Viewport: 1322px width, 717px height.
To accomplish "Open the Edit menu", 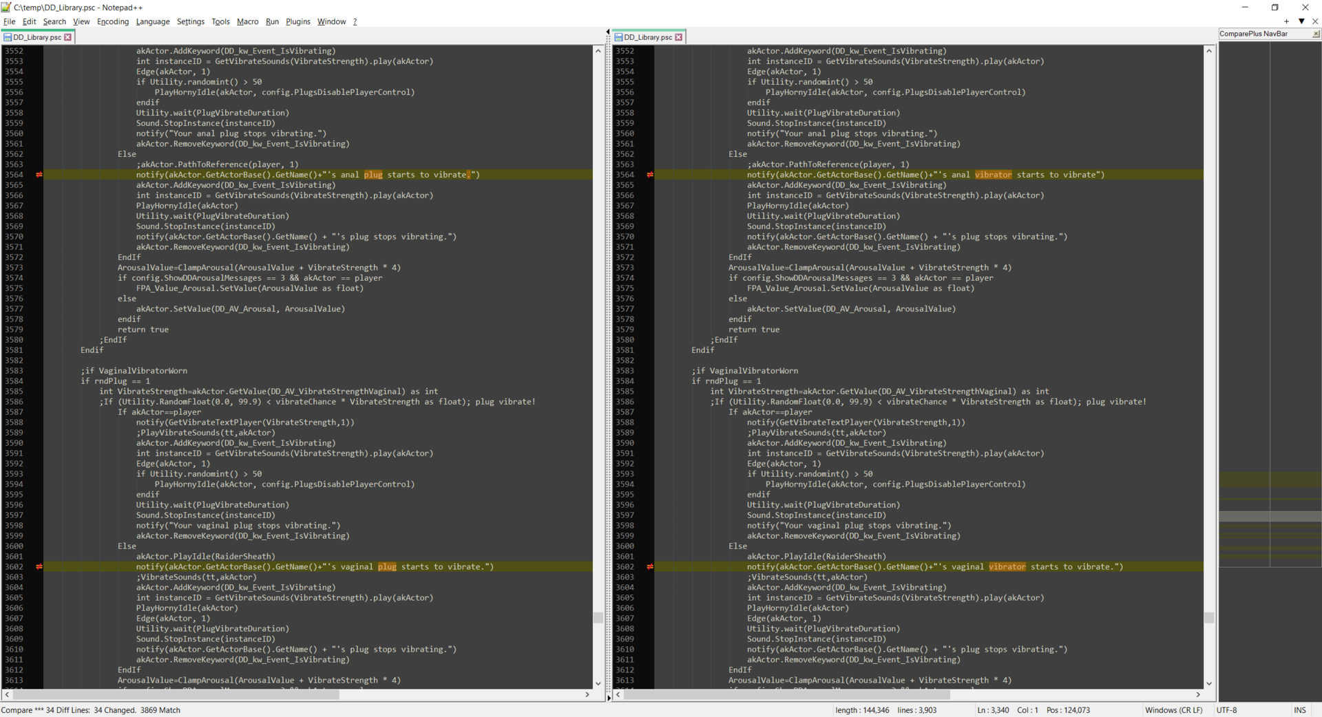I will pos(29,21).
